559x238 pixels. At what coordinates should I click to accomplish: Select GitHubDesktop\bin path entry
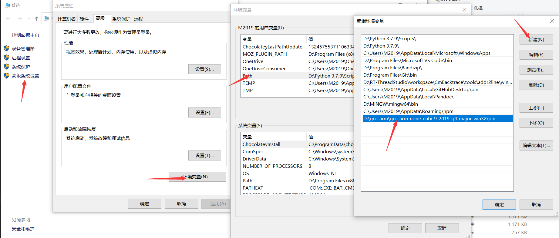click(438, 89)
